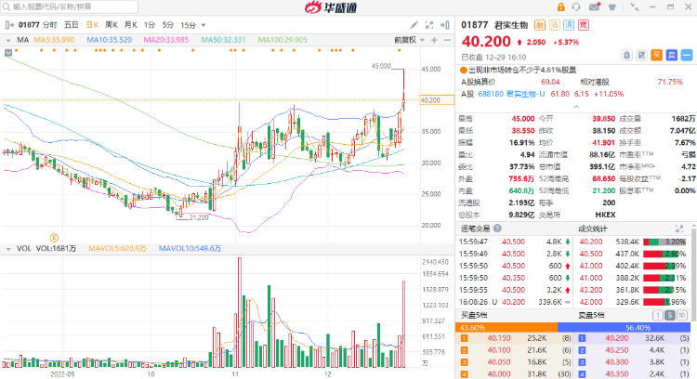Click the MA5:35.990 indicator label
Image resolution: width=697 pixels, height=379 pixels.
[x=54, y=40]
